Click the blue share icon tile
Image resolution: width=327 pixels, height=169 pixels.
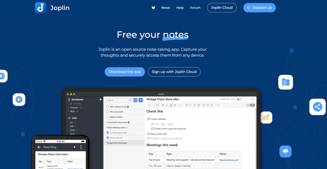coord(317,107)
